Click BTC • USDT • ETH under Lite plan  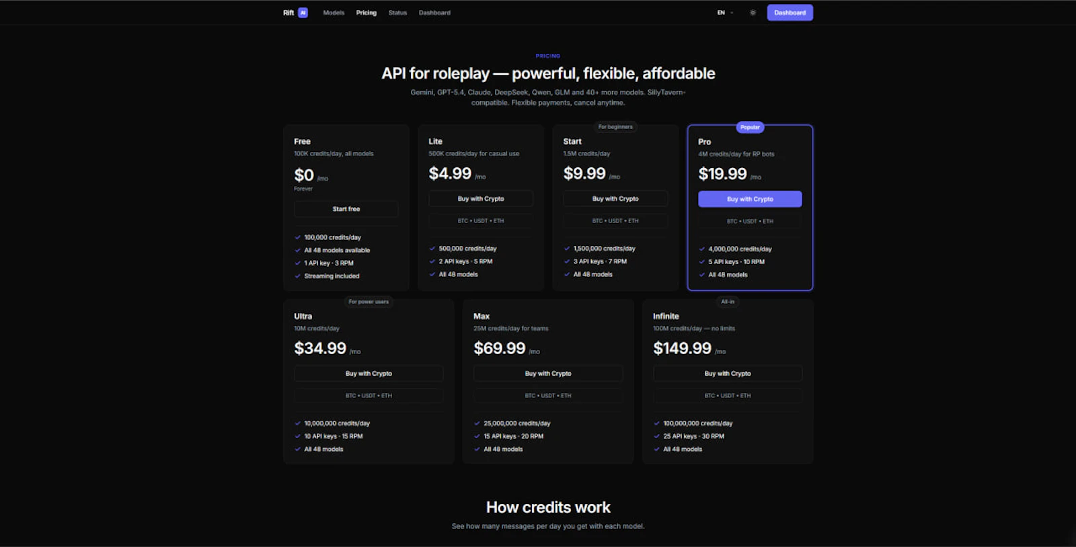click(x=481, y=221)
